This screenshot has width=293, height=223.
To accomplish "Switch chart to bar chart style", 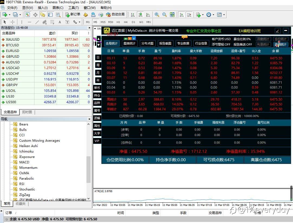I will pyautogui.click(x=133, y=15).
